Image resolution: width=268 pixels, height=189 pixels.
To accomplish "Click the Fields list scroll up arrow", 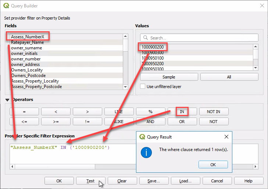I will pyautogui.click(x=125, y=36).
